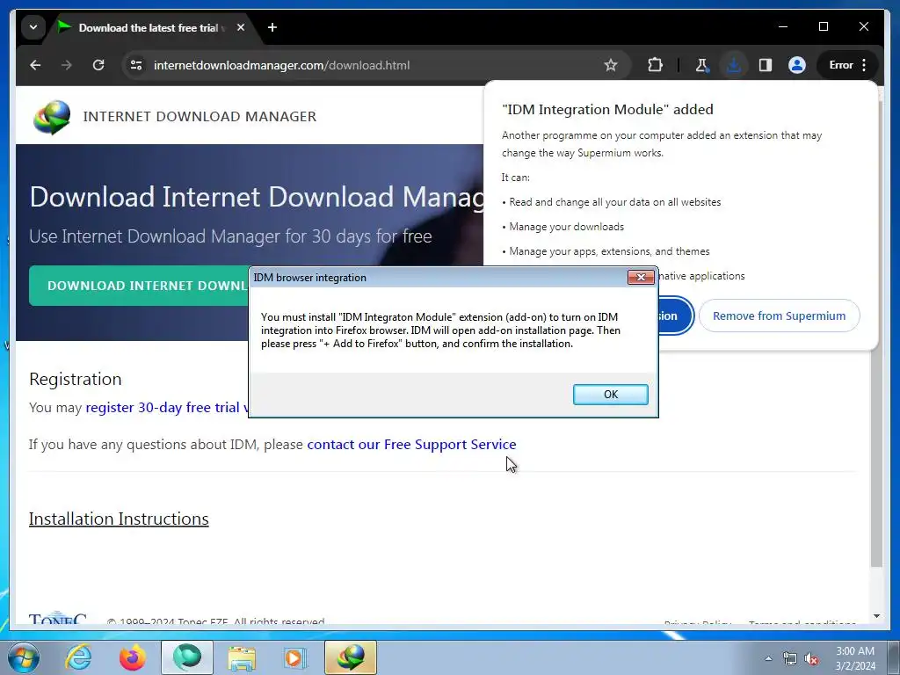Open the network tray icon
The width and height of the screenshot is (900, 675).
790,659
